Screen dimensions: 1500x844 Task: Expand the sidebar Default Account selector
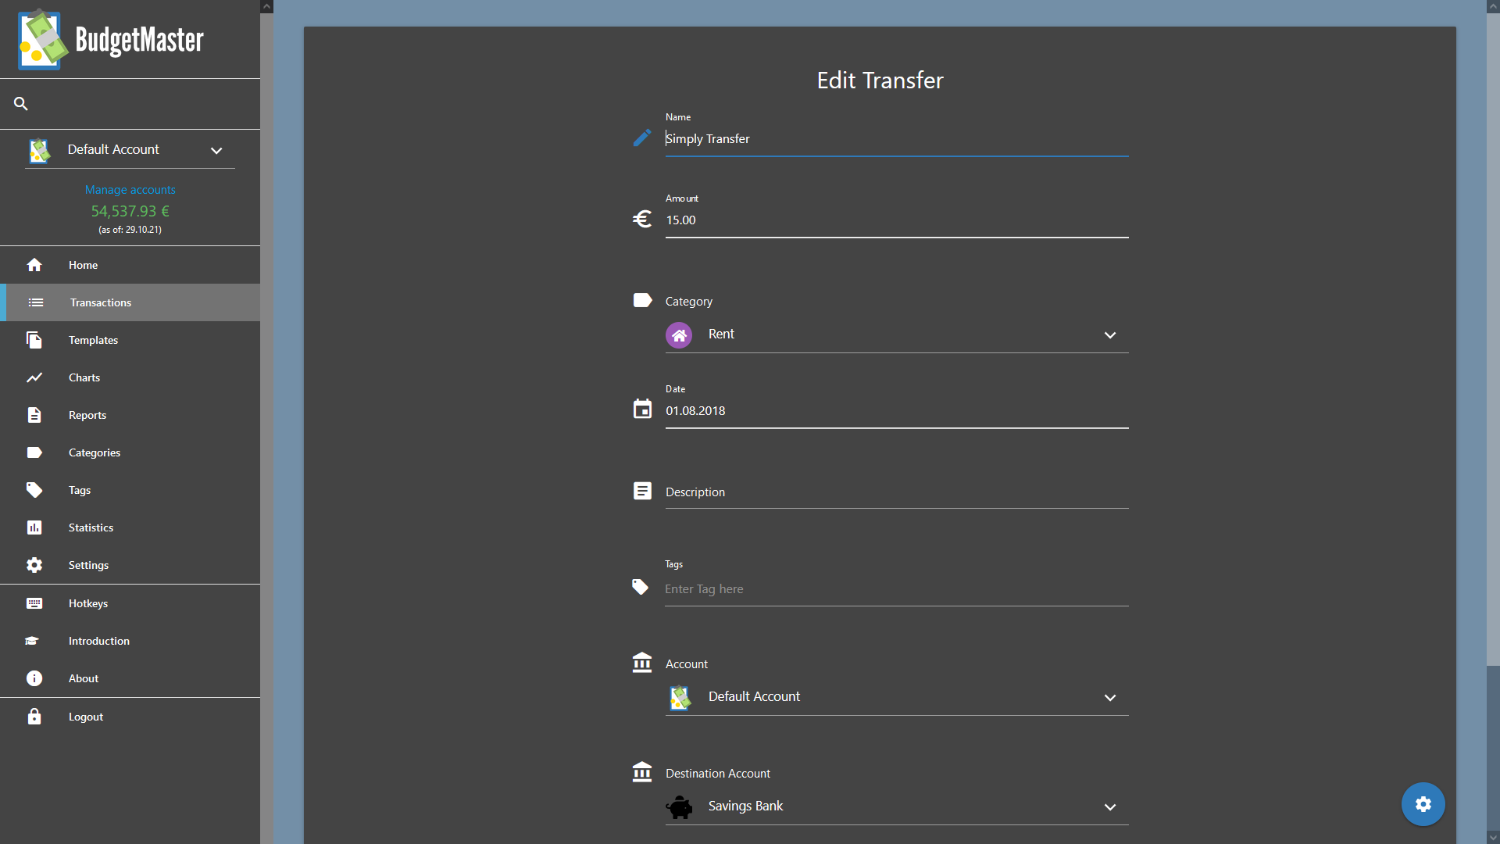pos(130,149)
